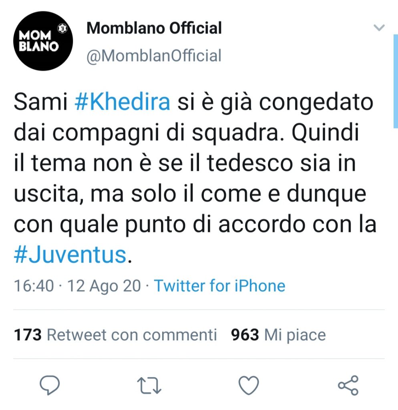Screen dimensions: 398x410
Task: Click the reply speech bubble icon
Action: pos(50,385)
